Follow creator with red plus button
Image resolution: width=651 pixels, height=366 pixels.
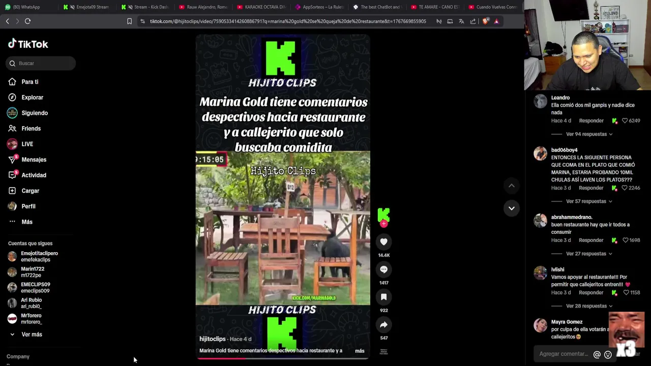point(383,224)
